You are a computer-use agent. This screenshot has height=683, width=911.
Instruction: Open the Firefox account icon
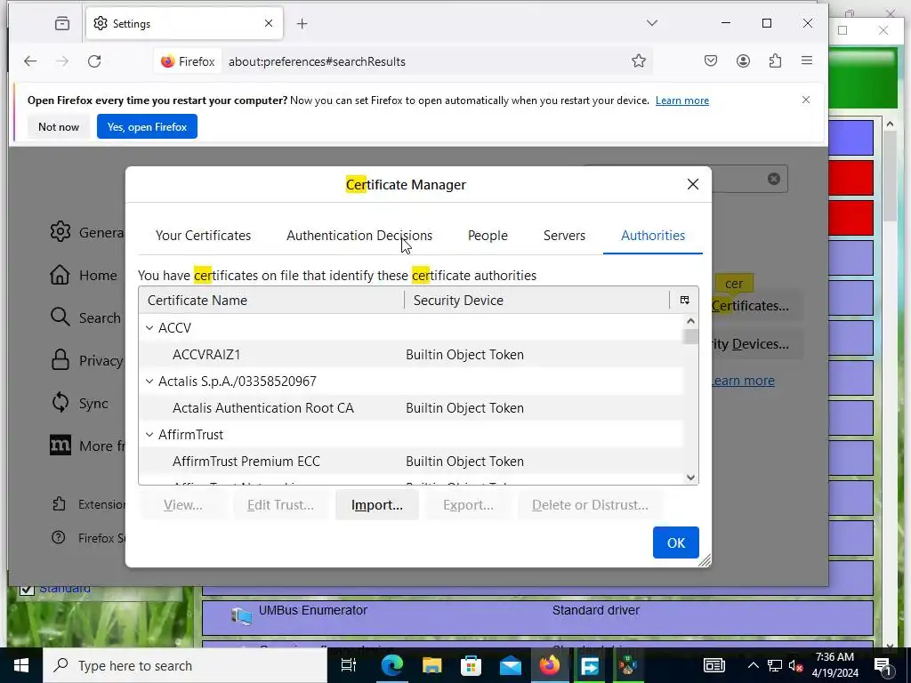pyautogui.click(x=743, y=61)
